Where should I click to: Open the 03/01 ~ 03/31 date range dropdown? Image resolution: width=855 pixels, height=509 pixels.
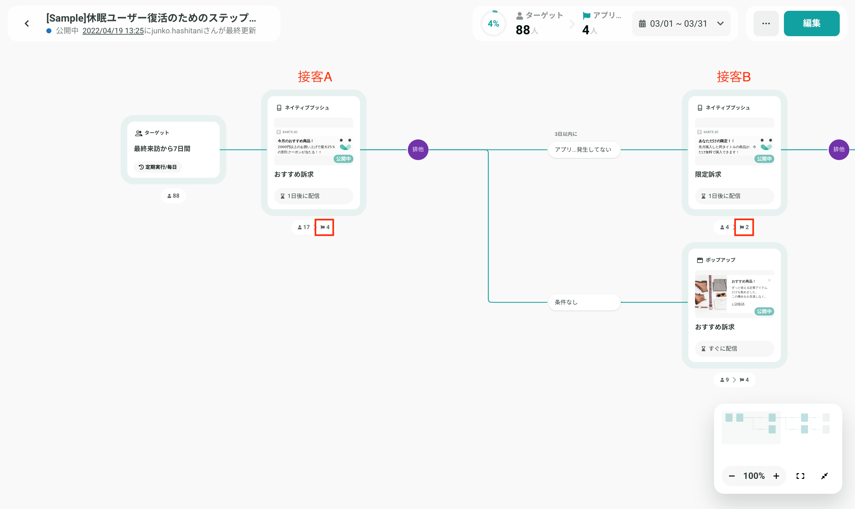[681, 24]
